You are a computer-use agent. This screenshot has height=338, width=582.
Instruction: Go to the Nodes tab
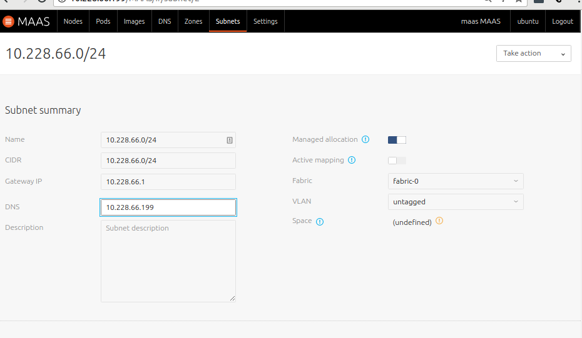tap(73, 21)
